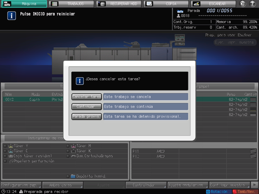
Task: Click the clock icon showing 13:24
Action: (4, 191)
